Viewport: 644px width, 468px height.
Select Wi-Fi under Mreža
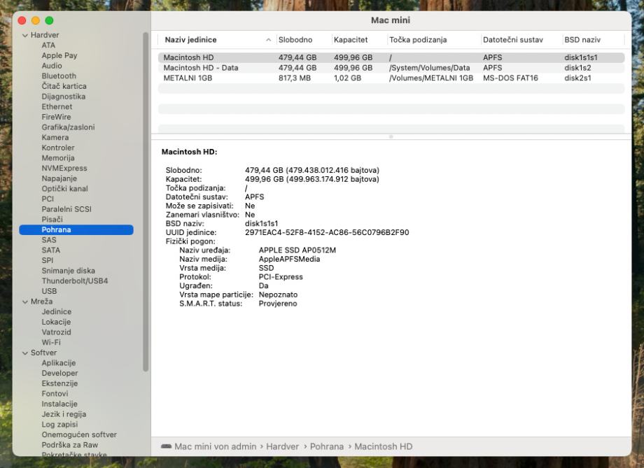tap(50, 343)
